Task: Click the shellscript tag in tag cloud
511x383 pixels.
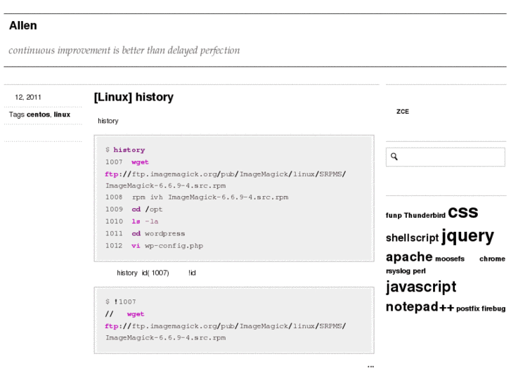Action: coord(412,238)
